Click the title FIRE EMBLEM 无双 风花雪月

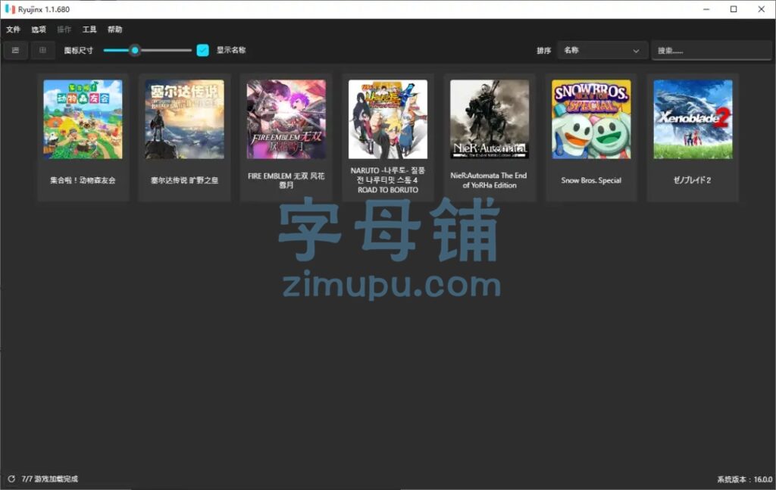point(286,180)
